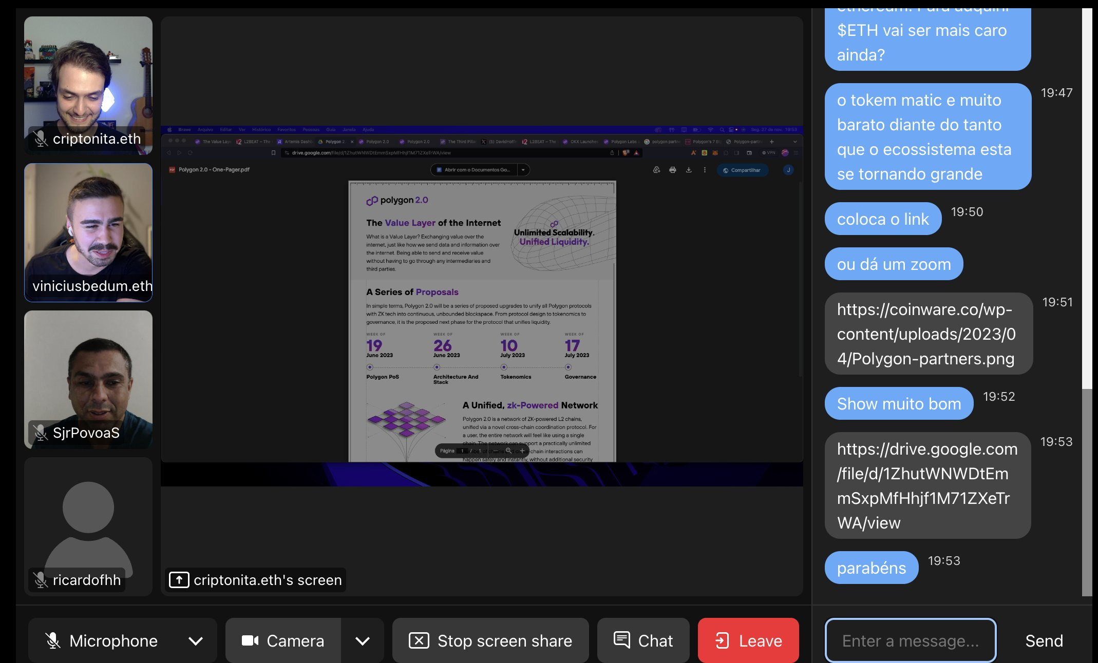Open the microphone device options chevron
The width and height of the screenshot is (1098, 663).
196,640
